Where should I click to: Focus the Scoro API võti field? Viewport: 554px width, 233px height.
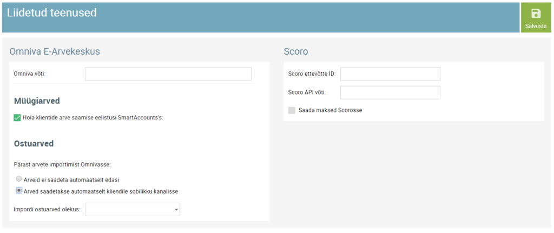391,92
